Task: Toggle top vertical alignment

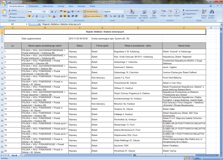Action: click(x=61, y=12)
